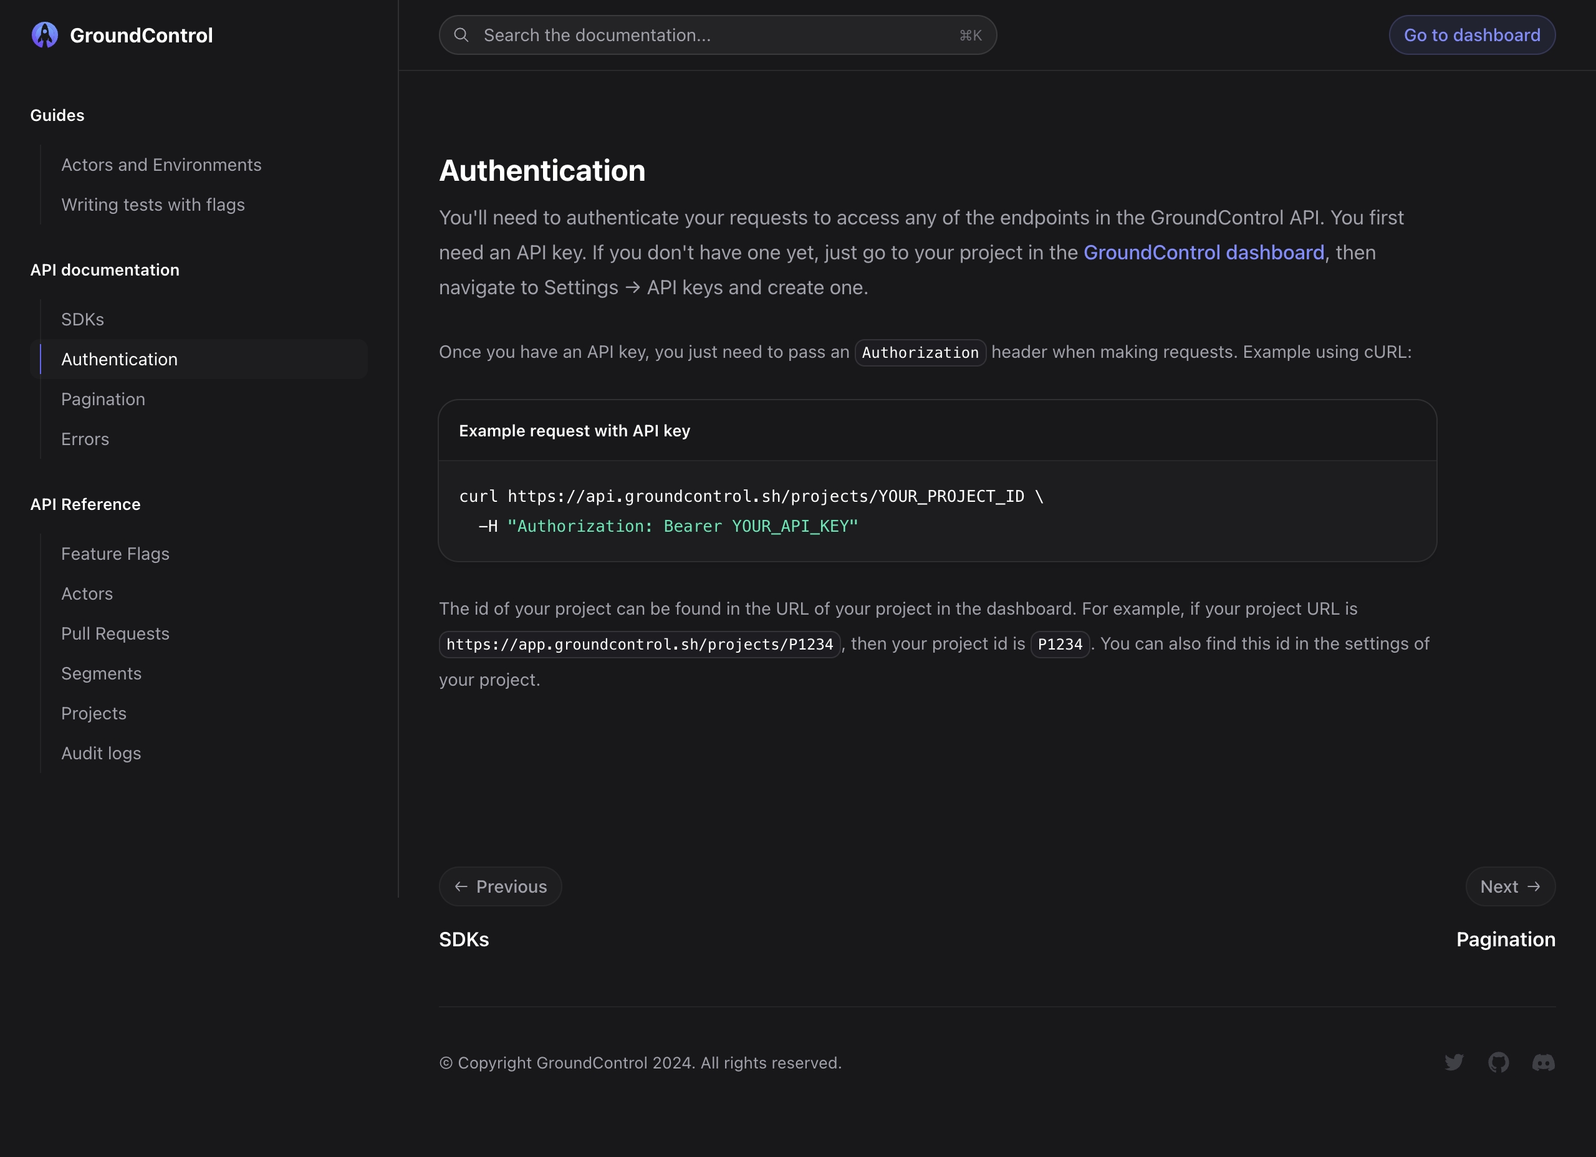Select Errors in sidebar navigation
This screenshot has width=1596, height=1157.
click(85, 439)
